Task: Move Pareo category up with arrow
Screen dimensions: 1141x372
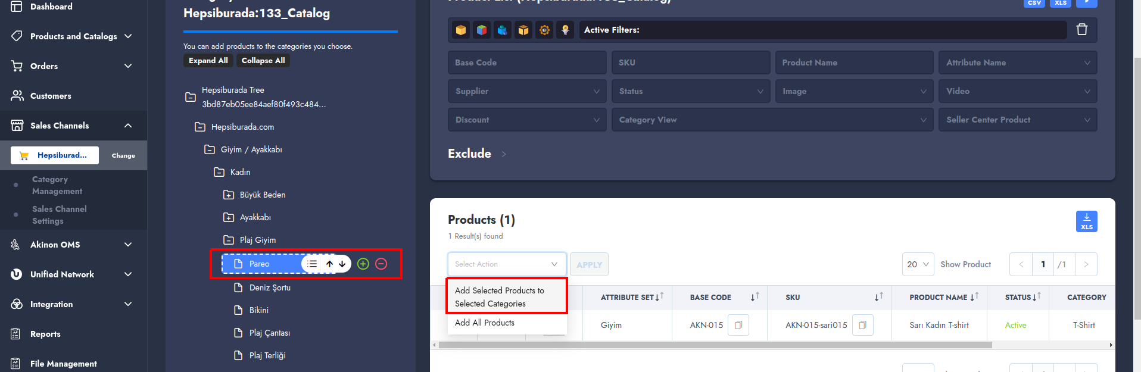Action: tap(329, 264)
